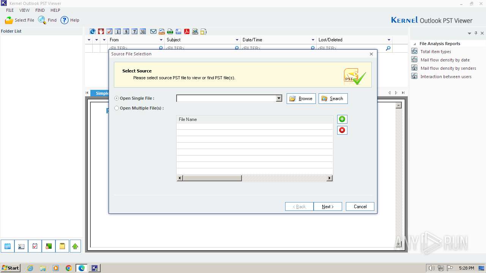Viewport: 486px width, 273px height.
Task: Click the envelope mail icon in toolbar
Action: click(153, 31)
